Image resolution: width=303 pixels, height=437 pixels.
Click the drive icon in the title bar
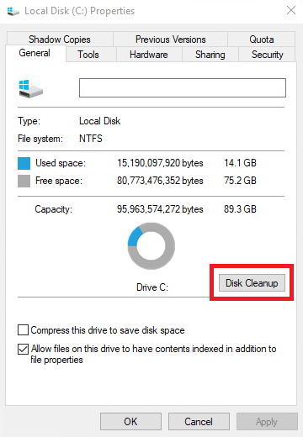click(x=13, y=11)
